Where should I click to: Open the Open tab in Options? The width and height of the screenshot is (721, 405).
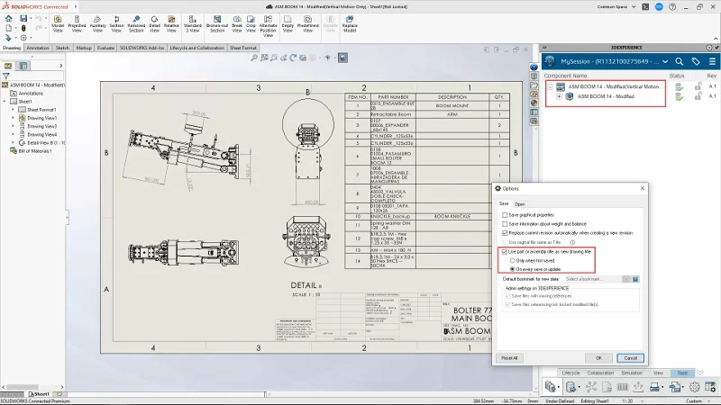(520, 204)
